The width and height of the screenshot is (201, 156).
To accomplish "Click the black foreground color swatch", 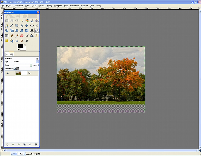I will (20, 46).
